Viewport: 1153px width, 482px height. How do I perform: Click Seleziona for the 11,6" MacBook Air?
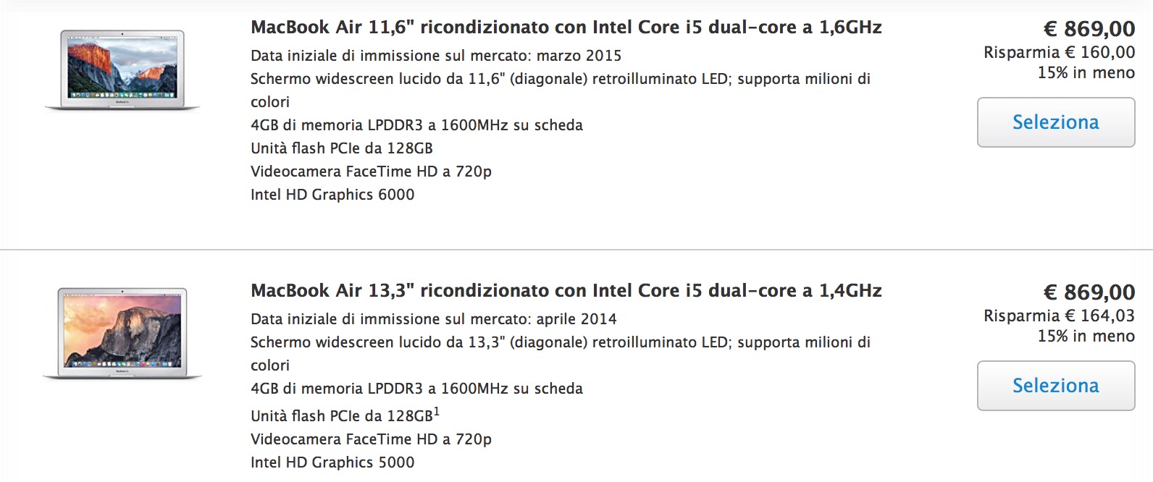point(1055,122)
